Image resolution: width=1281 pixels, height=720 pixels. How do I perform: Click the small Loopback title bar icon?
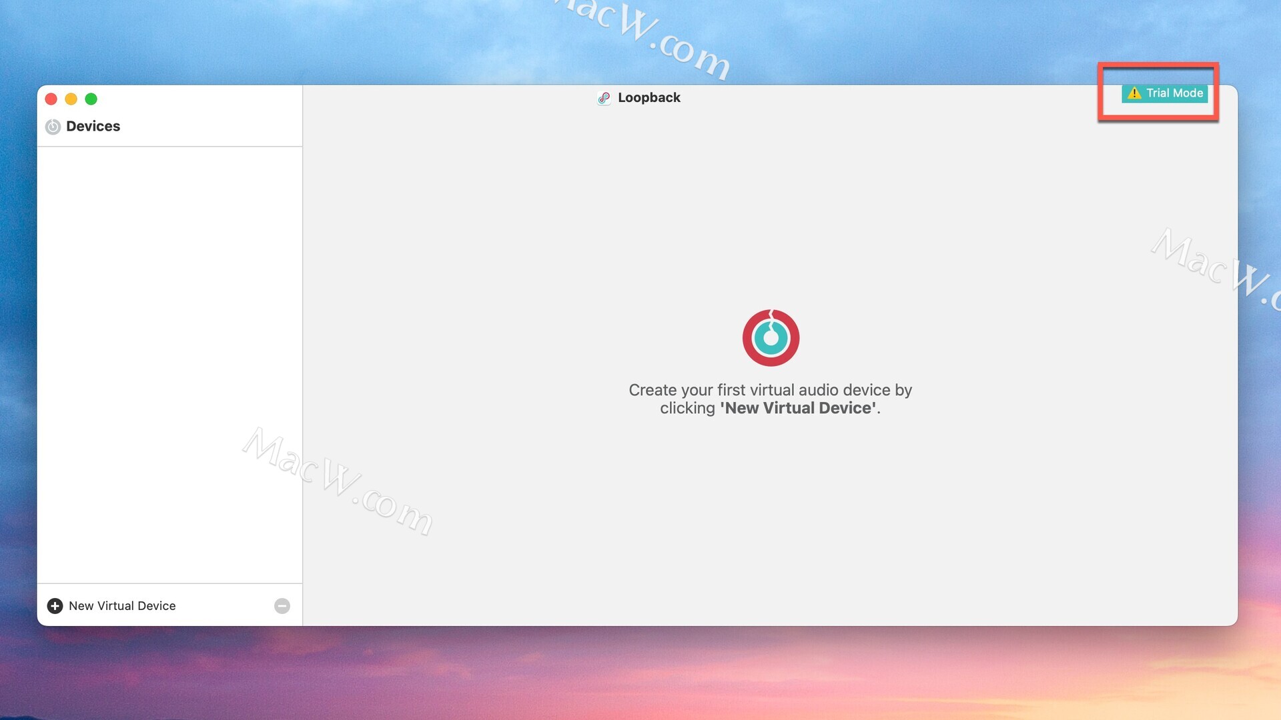[x=604, y=98]
